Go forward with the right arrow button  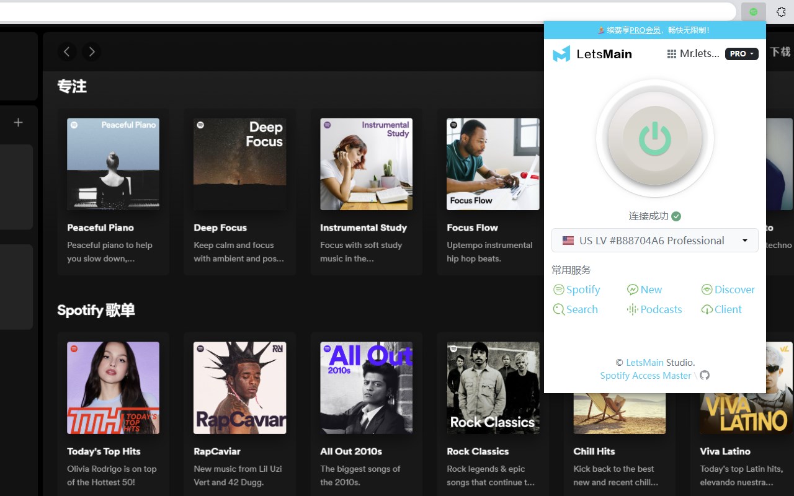coord(92,51)
